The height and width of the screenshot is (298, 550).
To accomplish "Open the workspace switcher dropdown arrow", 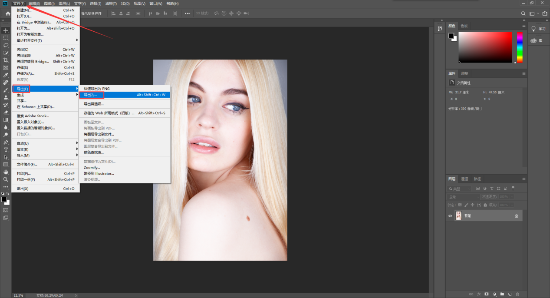I will pyautogui.click(x=538, y=13).
